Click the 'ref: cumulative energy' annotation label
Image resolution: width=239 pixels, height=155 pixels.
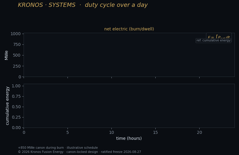coord(213,41)
